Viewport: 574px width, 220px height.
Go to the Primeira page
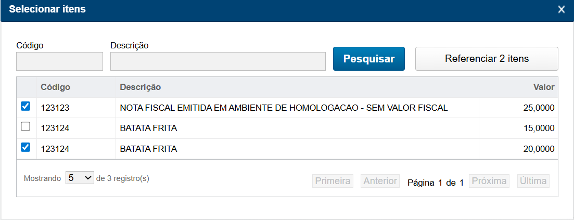point(333,181)
